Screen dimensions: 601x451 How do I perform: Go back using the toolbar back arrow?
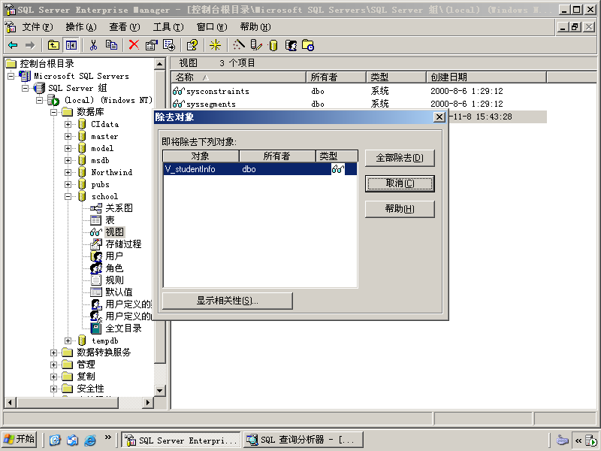click(x=13, y=45)
